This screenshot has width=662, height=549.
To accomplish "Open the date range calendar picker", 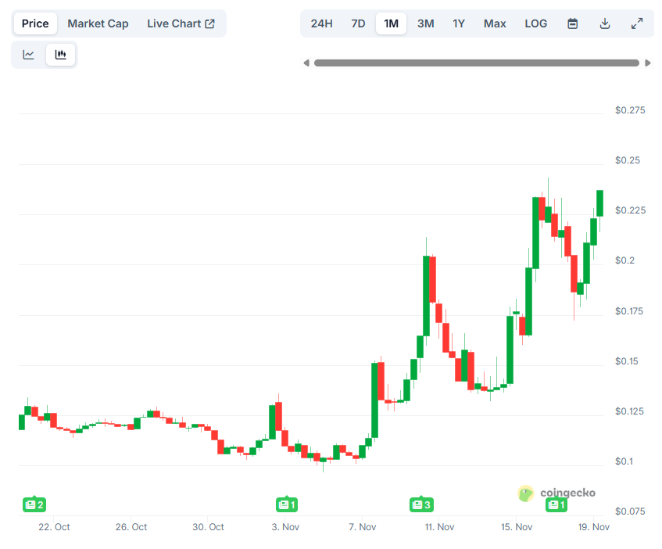I will click(x=572, y=23).
